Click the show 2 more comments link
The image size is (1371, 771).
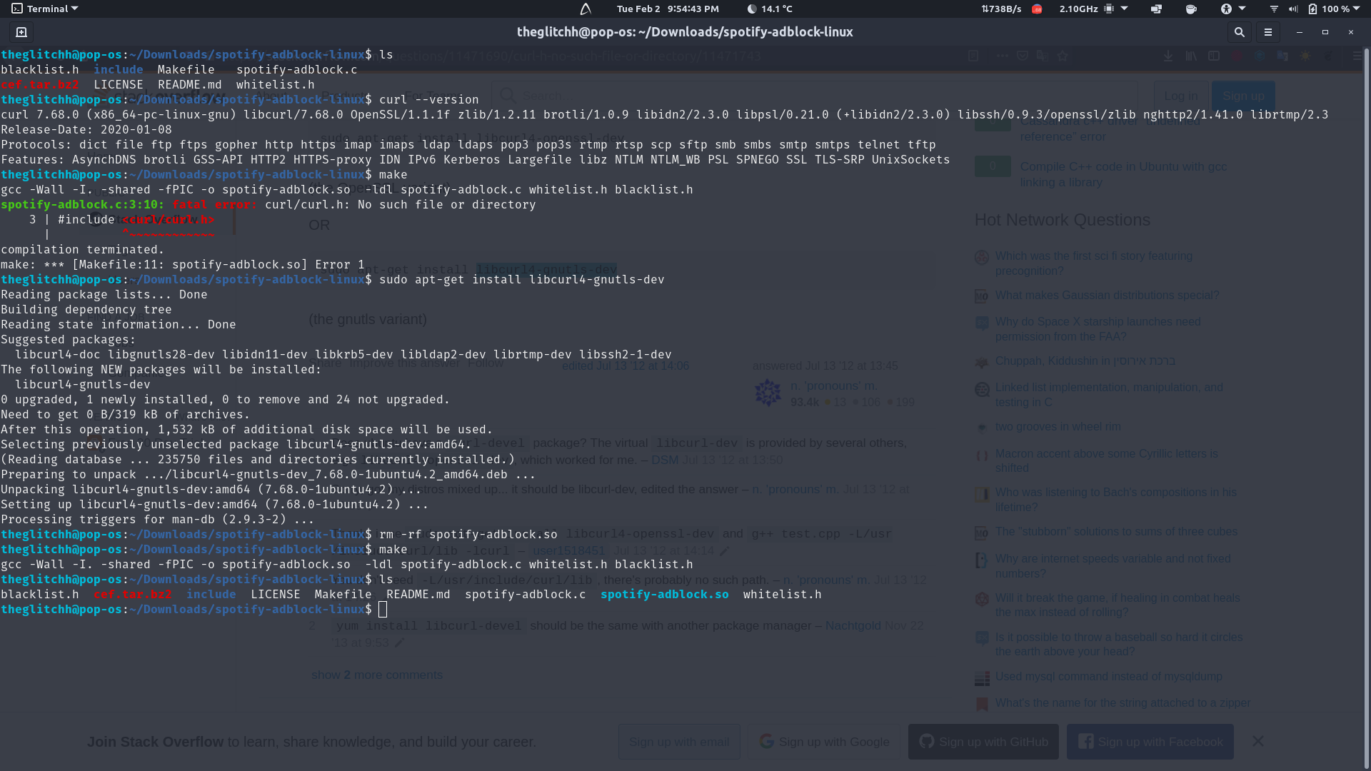coord(377,675)
